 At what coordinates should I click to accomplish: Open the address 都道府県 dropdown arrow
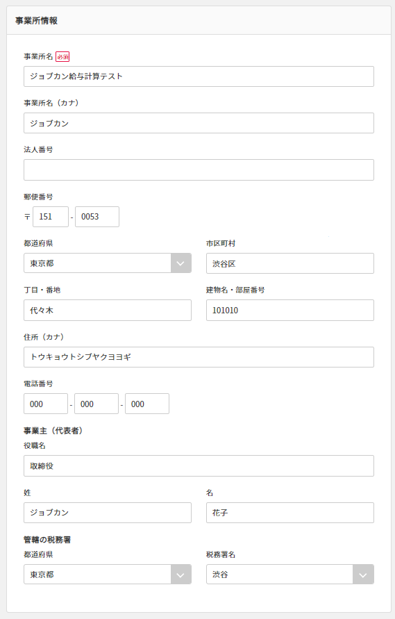(x=180, y=263)
